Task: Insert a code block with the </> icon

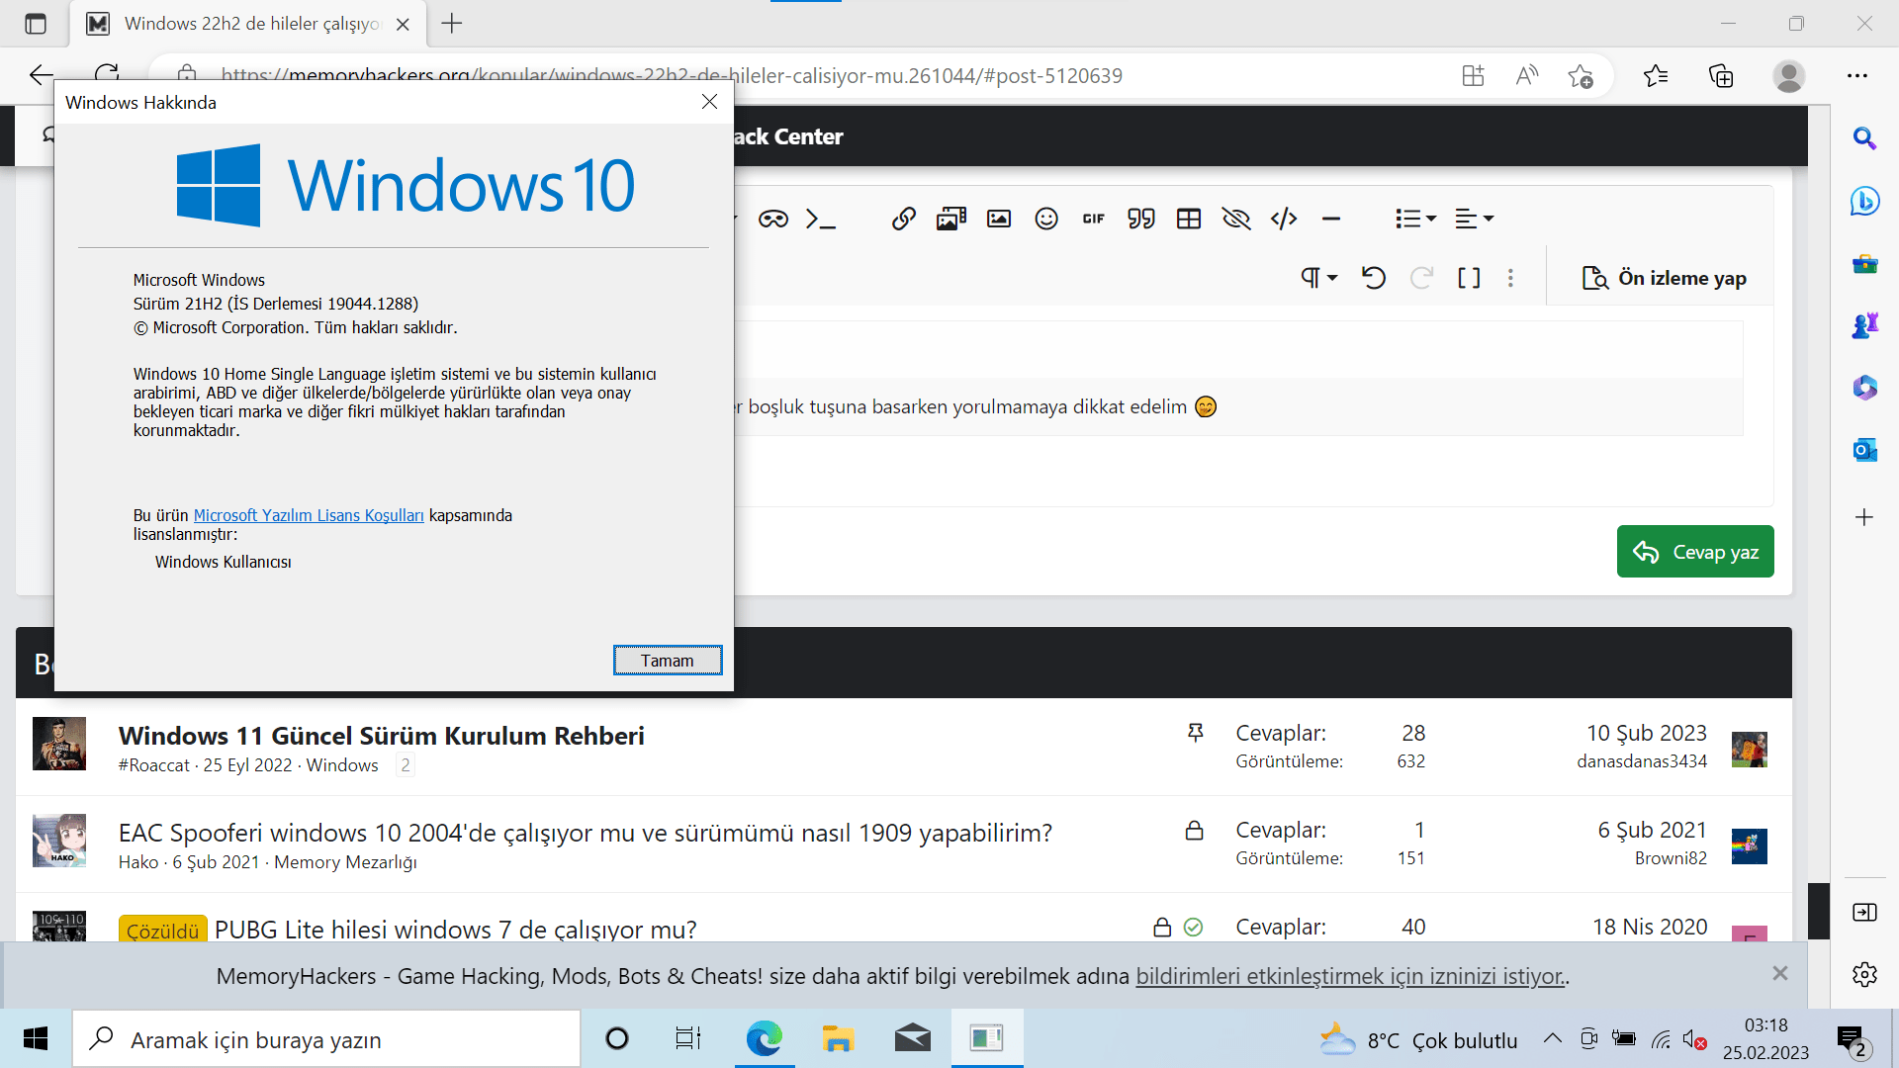Action: [1284, 219]
